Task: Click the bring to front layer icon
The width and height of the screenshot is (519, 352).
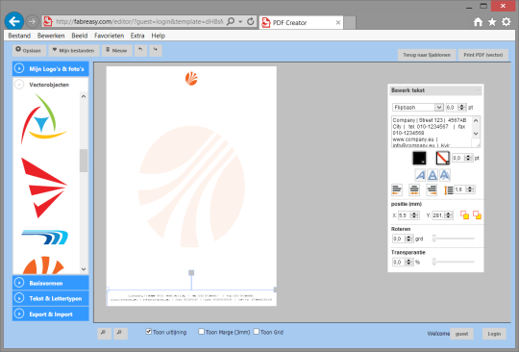Action: [464, 215]
